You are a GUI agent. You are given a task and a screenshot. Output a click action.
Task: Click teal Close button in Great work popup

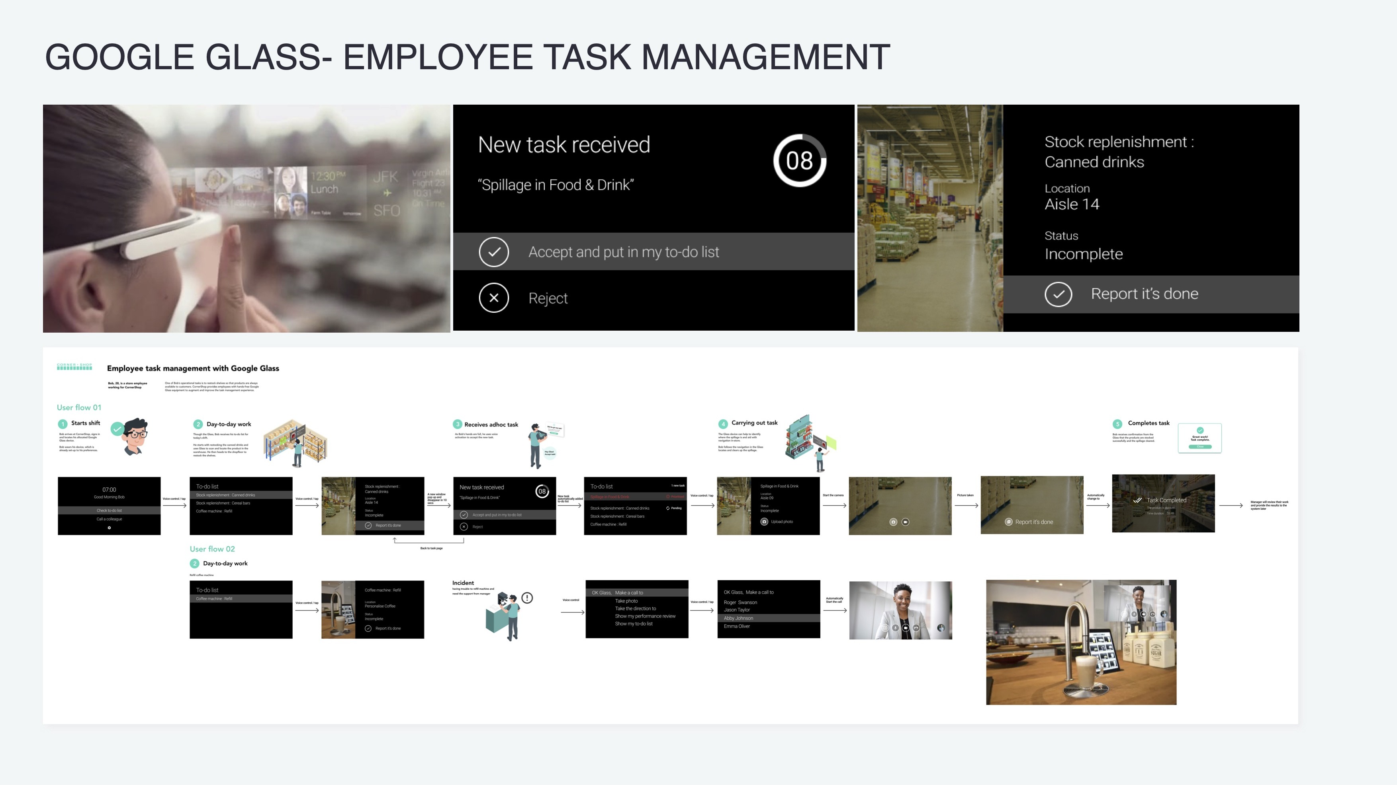click(1200, 446)
